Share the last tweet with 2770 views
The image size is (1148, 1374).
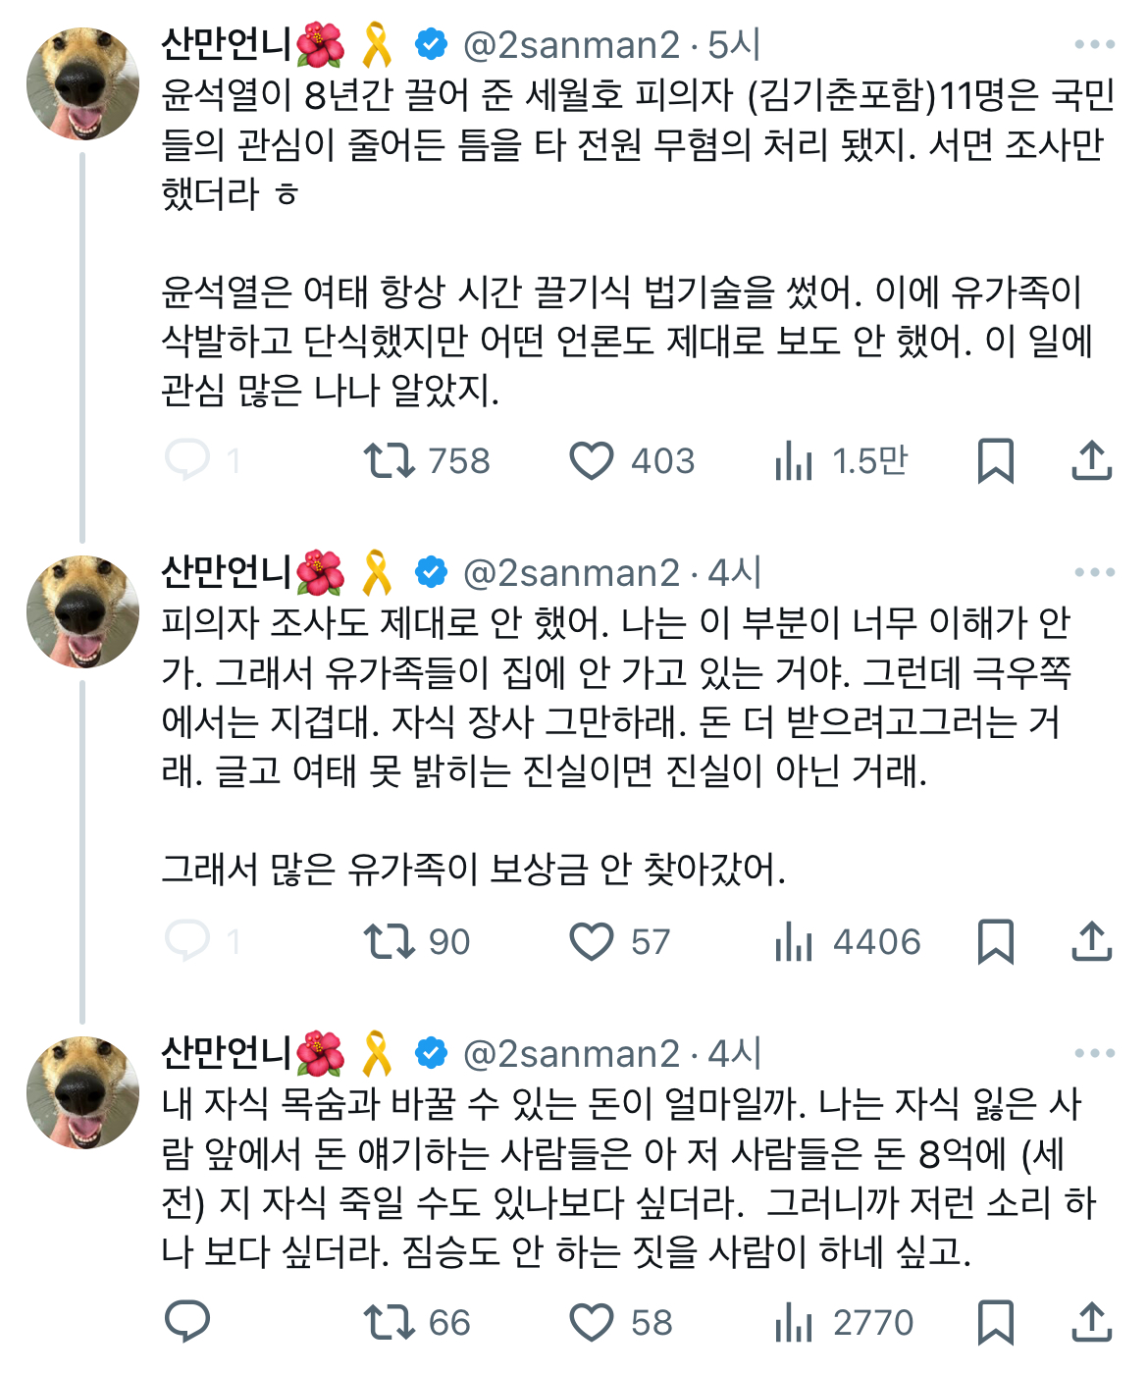click(1091, 1322)
